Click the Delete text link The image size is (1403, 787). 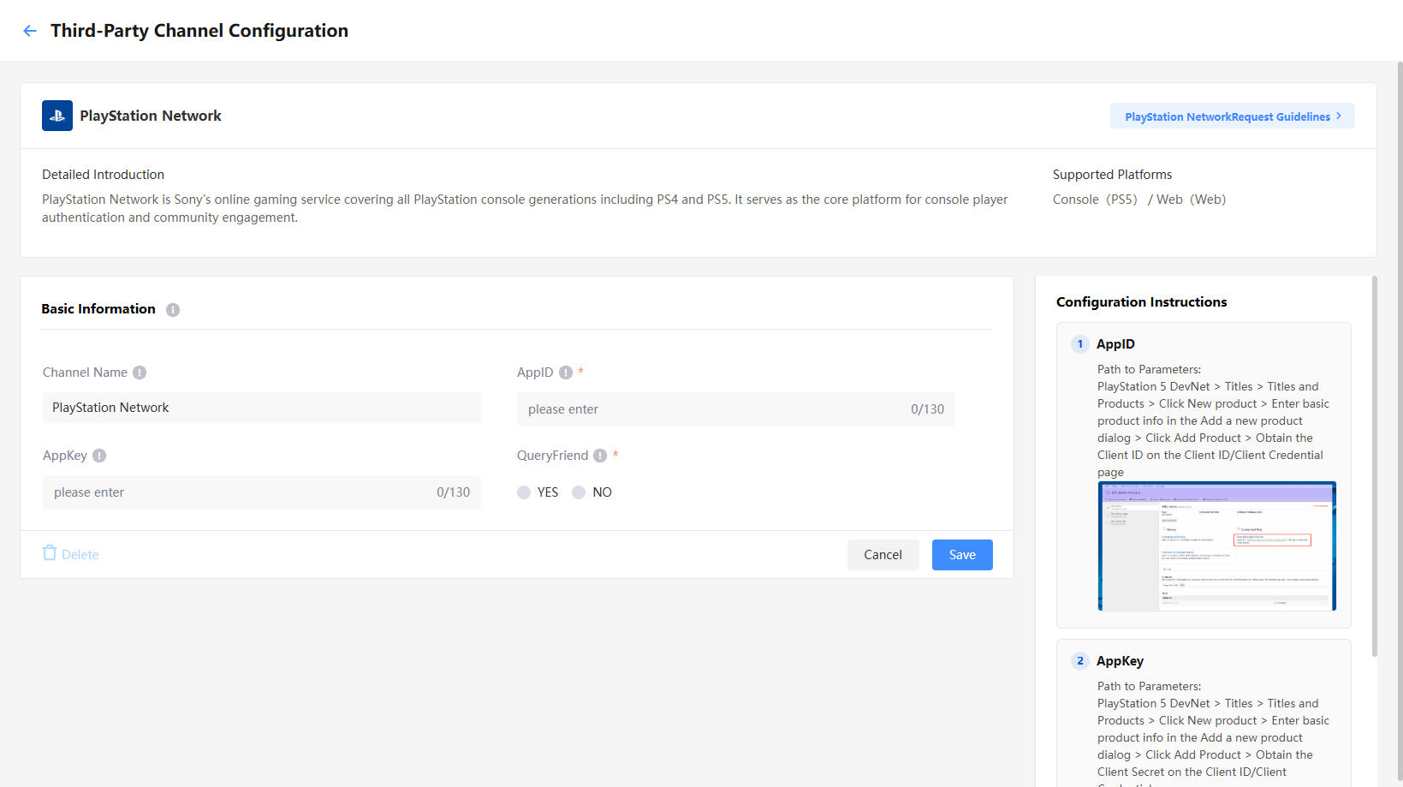pyautogui.click(x=80, y=555)
